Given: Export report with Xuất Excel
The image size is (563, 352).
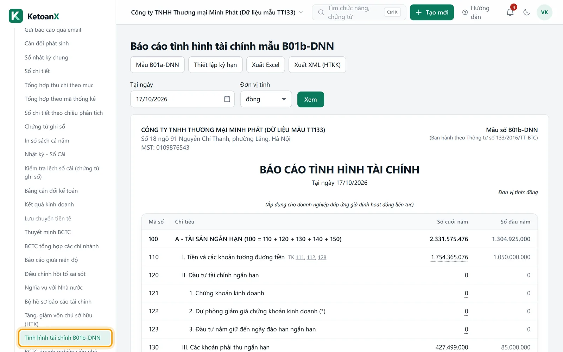Looking at the screenshot, I should pyautogui.click(x=265, y=65).
